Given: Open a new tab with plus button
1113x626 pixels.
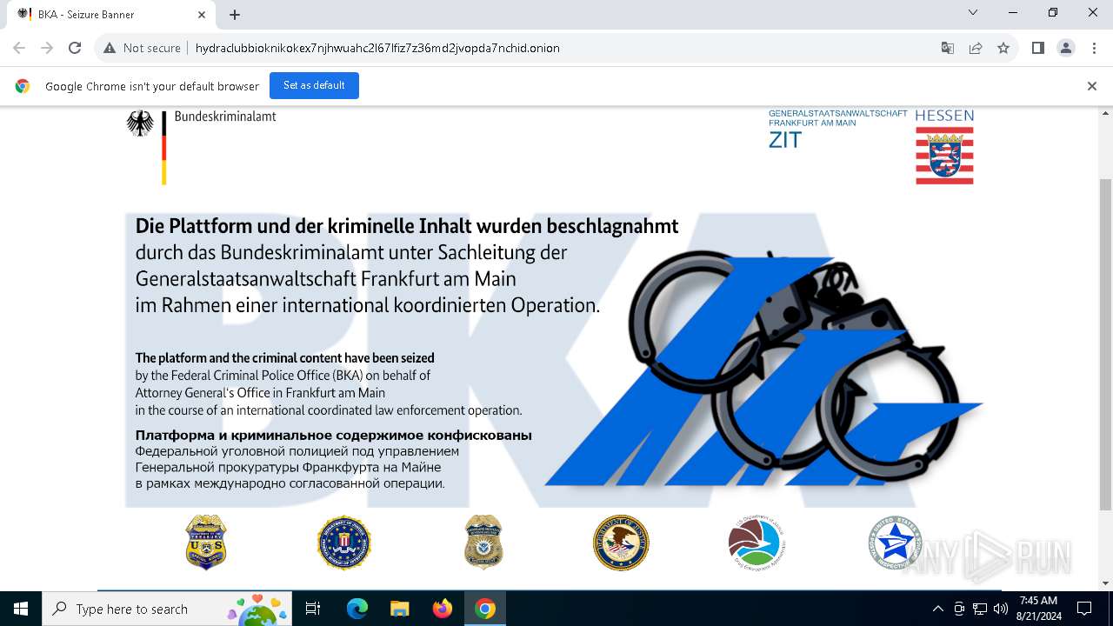Looking at the screenshot, I should [x=235, y=14].
